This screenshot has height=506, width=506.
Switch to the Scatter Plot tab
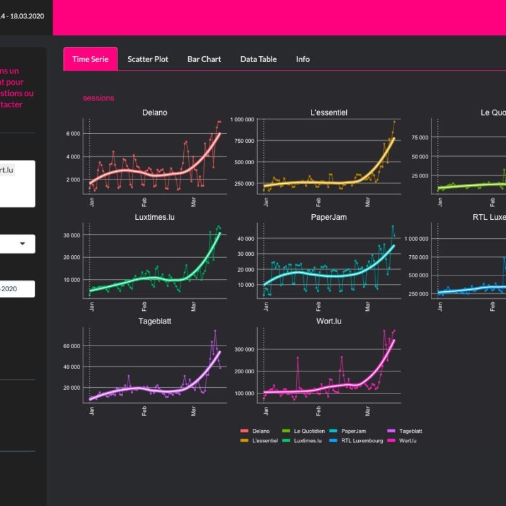coord(148,59)
